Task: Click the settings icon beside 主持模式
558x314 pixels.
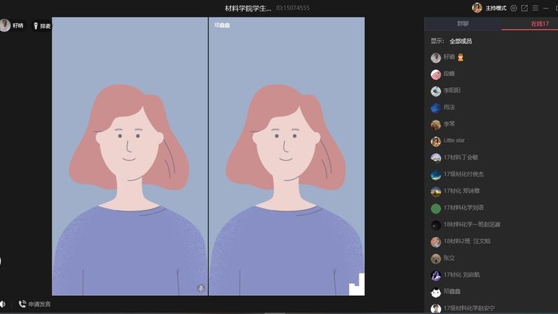Action: (x=514, y=8)
